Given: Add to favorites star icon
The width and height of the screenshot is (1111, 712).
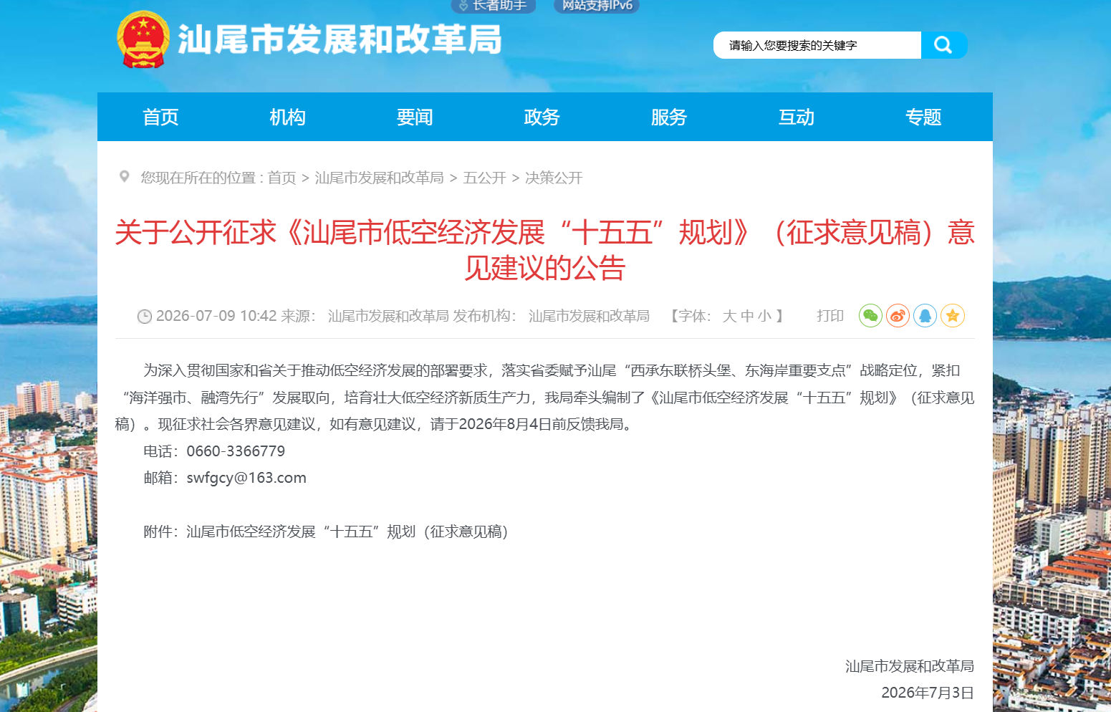Looking at the screenshot, I should tap(952, 315).
